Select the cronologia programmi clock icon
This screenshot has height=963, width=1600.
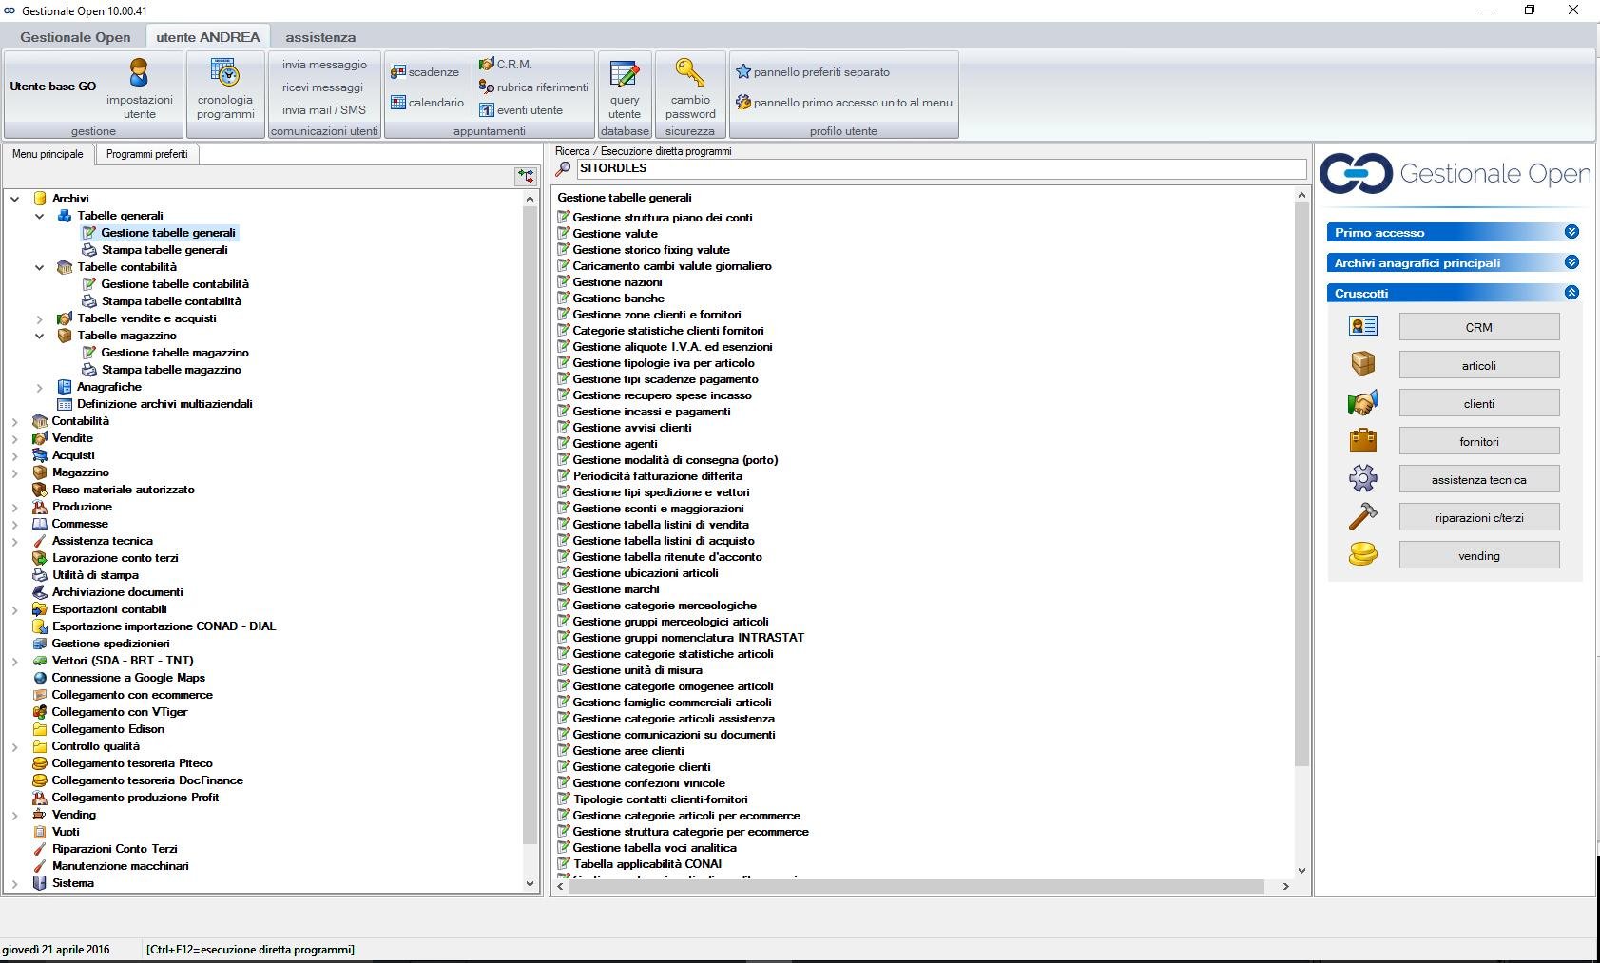coord(224,73)
